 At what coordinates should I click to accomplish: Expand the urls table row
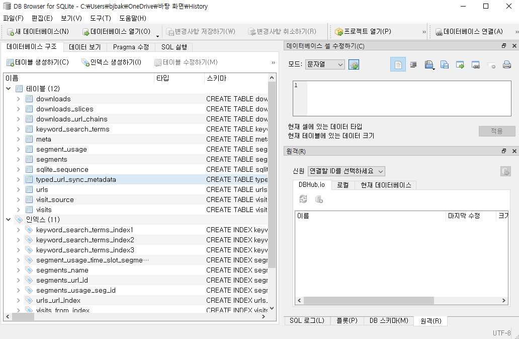point(19,189)
